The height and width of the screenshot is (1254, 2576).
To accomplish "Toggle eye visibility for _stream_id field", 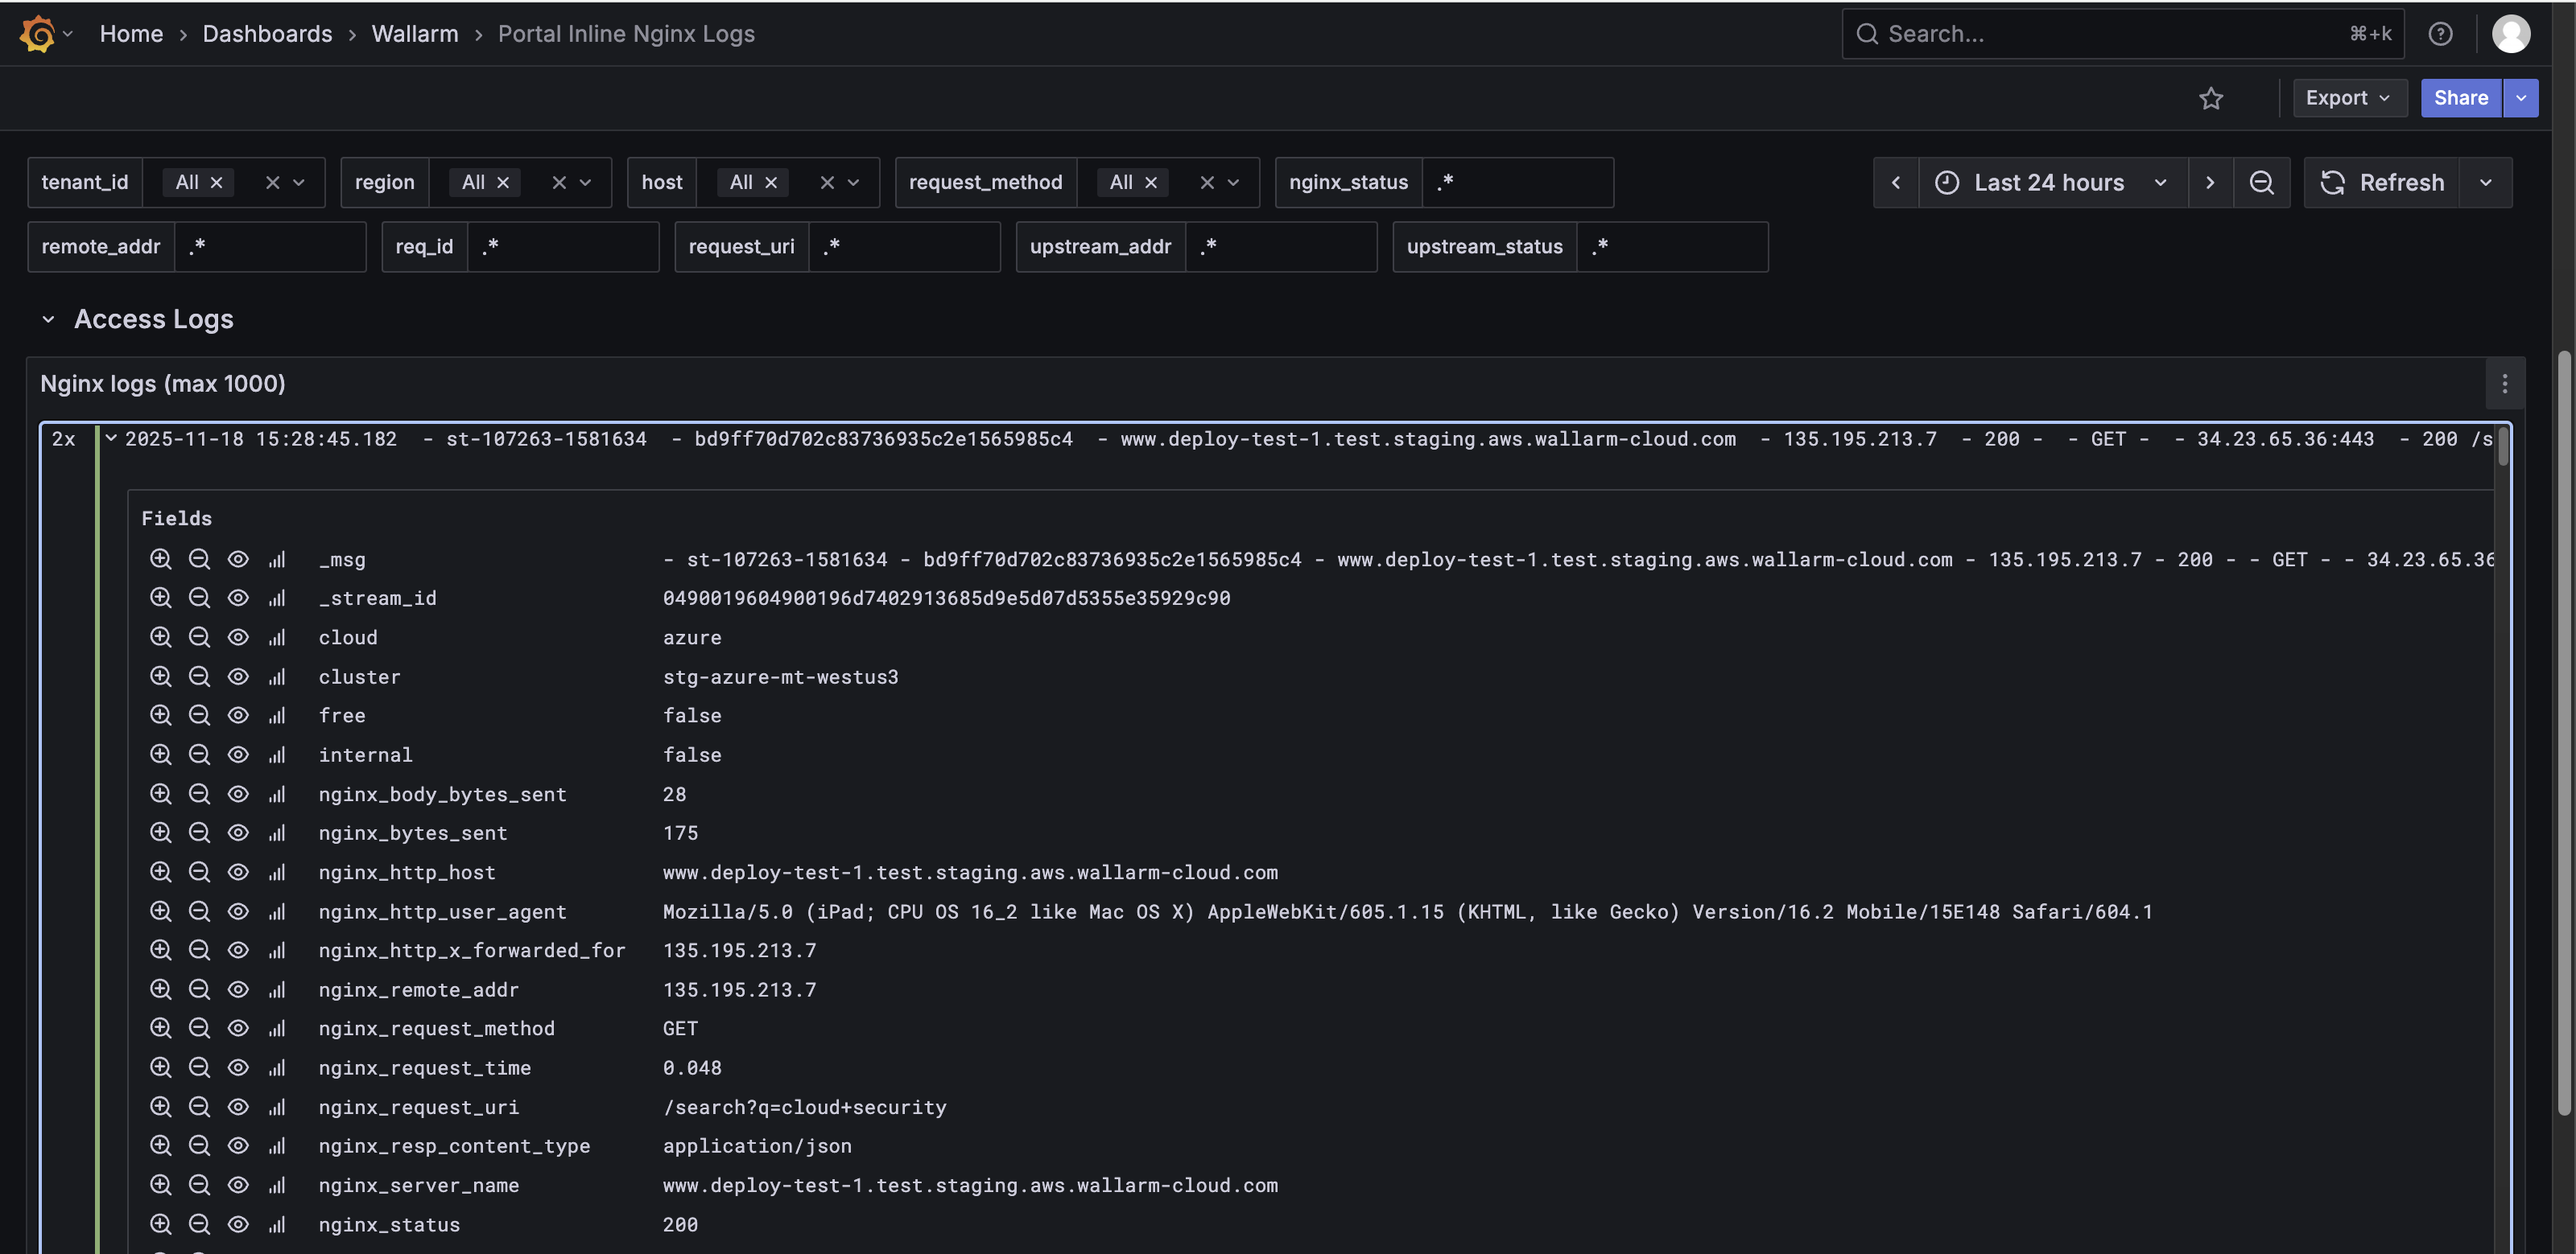I will tap(238, 598).
